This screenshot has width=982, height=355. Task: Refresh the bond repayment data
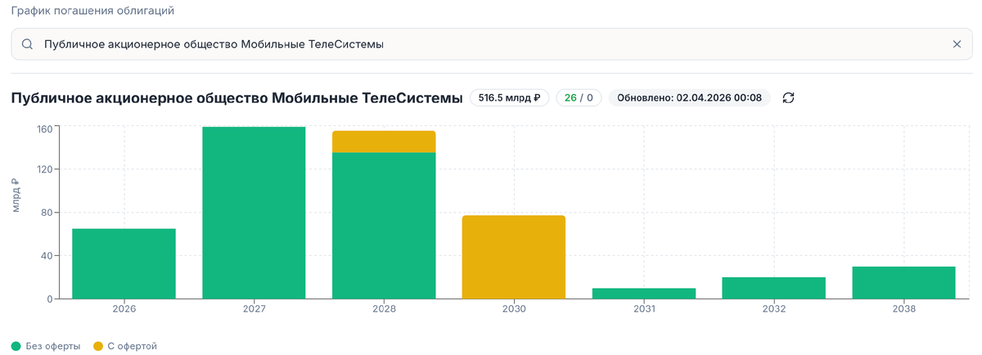[x=789, y=98]
